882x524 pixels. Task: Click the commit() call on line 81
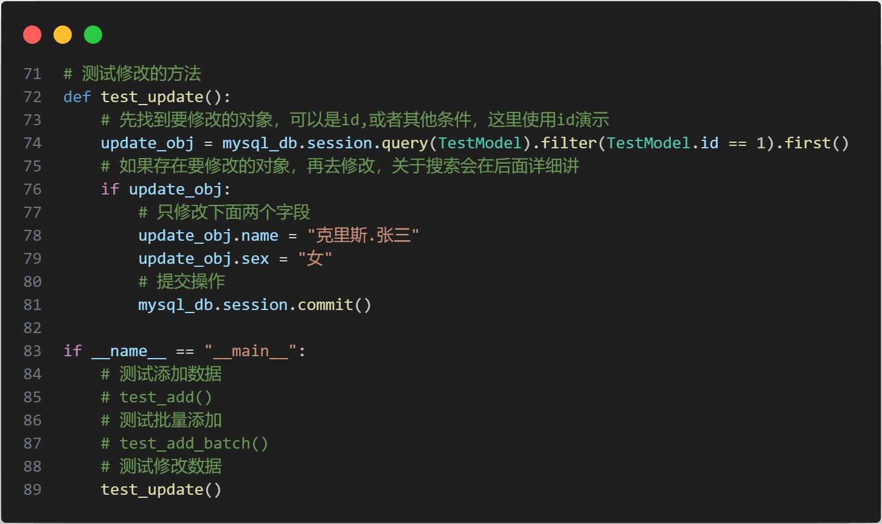(x=335, y=305)
